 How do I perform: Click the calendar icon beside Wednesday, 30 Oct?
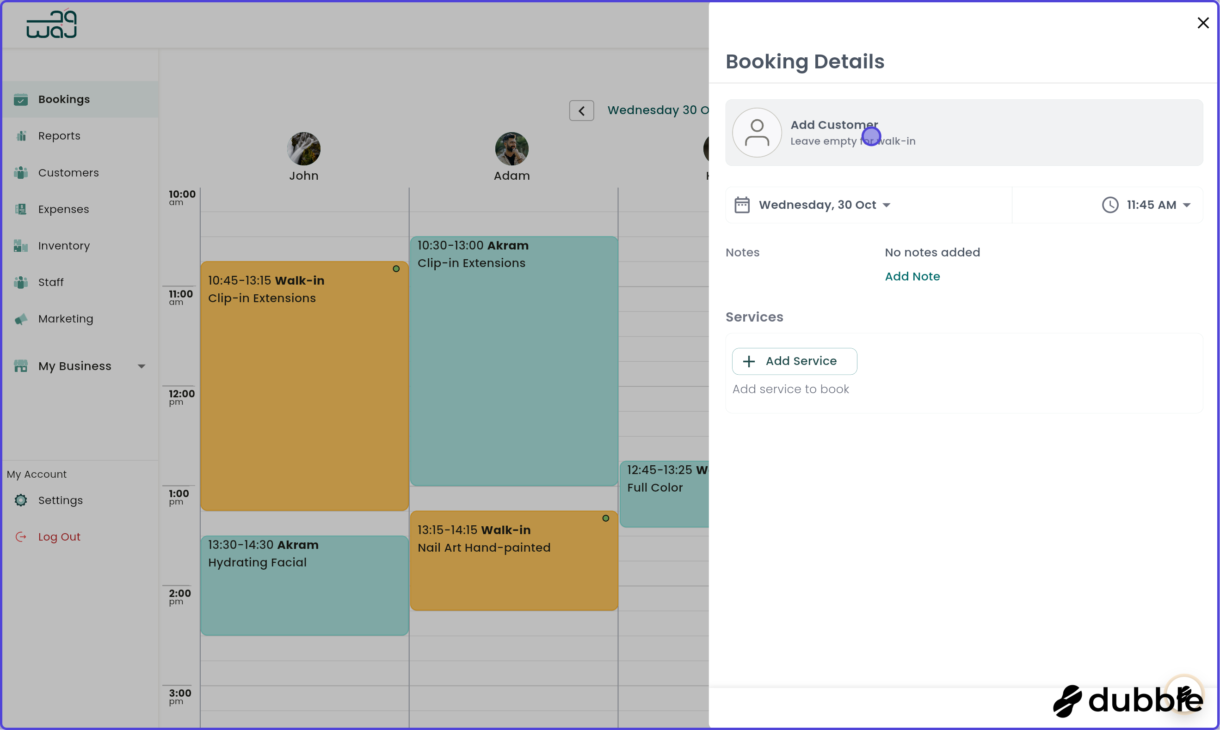pos(742,205)
